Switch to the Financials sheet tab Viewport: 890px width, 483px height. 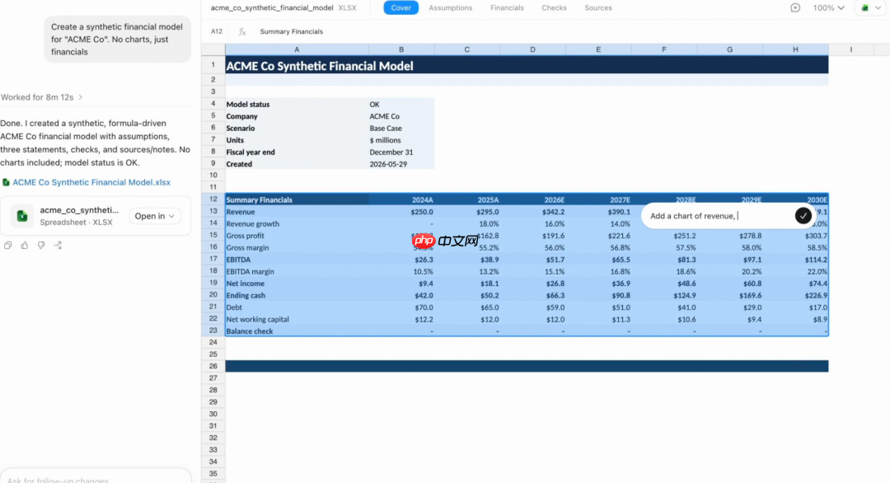507,8
